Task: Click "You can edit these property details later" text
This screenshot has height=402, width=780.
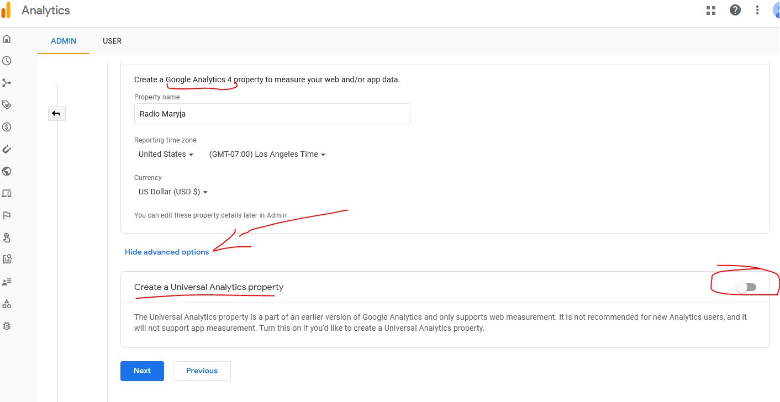Action: click(x=210, y=215)
